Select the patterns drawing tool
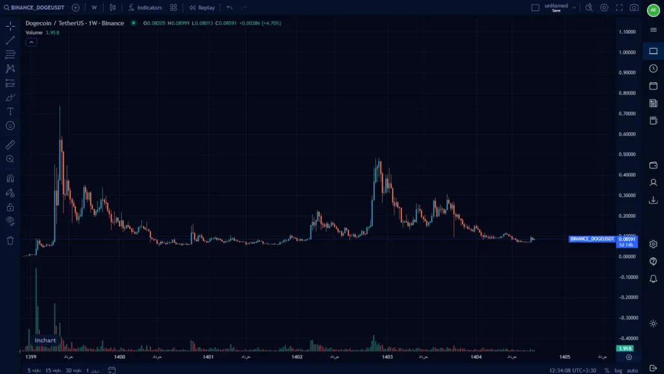This screenshot has width=664, height=374. (10, 69)
